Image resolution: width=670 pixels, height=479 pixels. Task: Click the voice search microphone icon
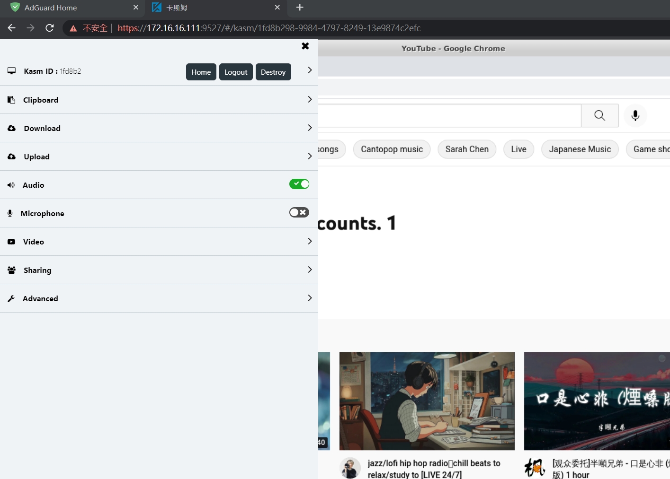pyautogui.click(x=635, y=115)
